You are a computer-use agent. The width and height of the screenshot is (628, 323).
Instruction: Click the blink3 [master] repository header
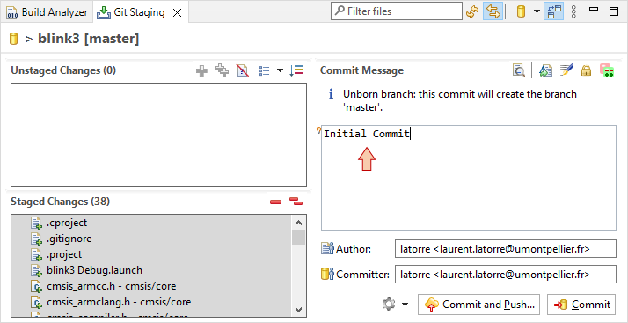point(89,39)
